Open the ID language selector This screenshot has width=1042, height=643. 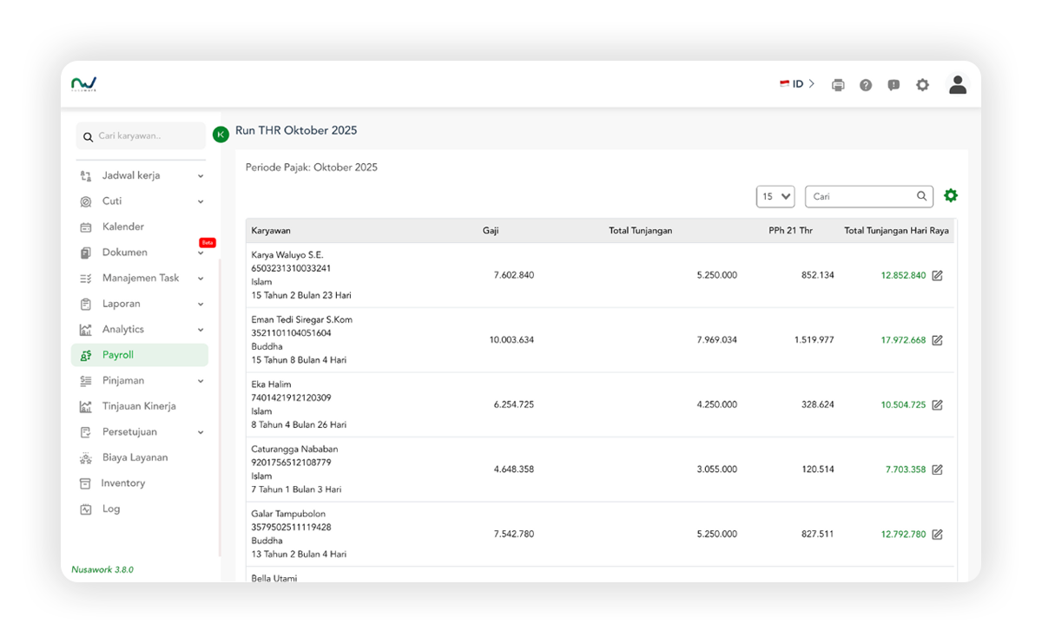[797, 84]
